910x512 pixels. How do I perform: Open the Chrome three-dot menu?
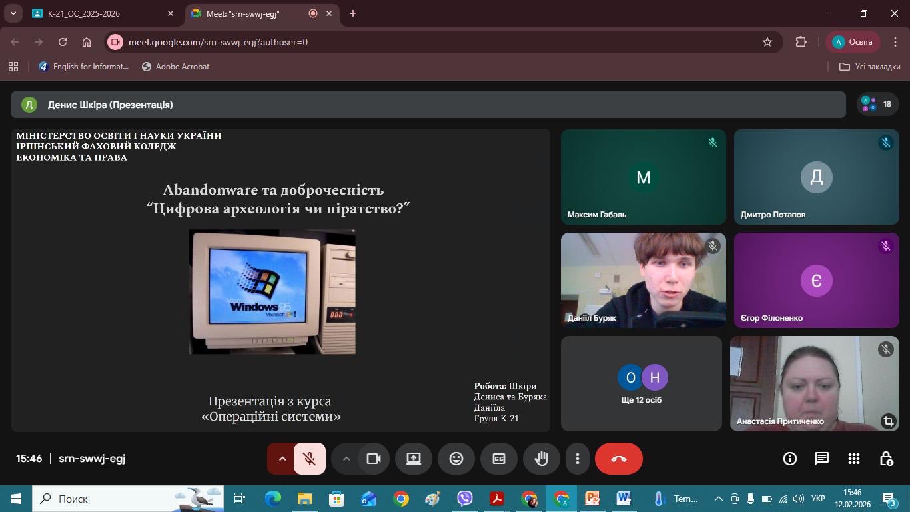(x=895, y=42)
